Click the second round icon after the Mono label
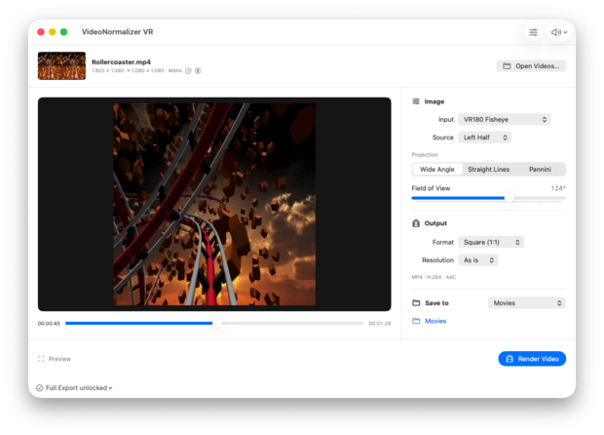The height and width of the screenshot is (435, 604). coord(198,71)
